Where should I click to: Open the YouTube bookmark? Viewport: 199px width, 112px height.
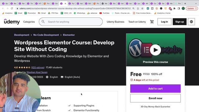click(x=104, y=13)
